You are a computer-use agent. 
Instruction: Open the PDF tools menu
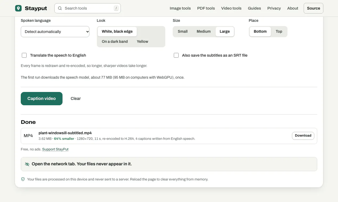click(206, 8)
